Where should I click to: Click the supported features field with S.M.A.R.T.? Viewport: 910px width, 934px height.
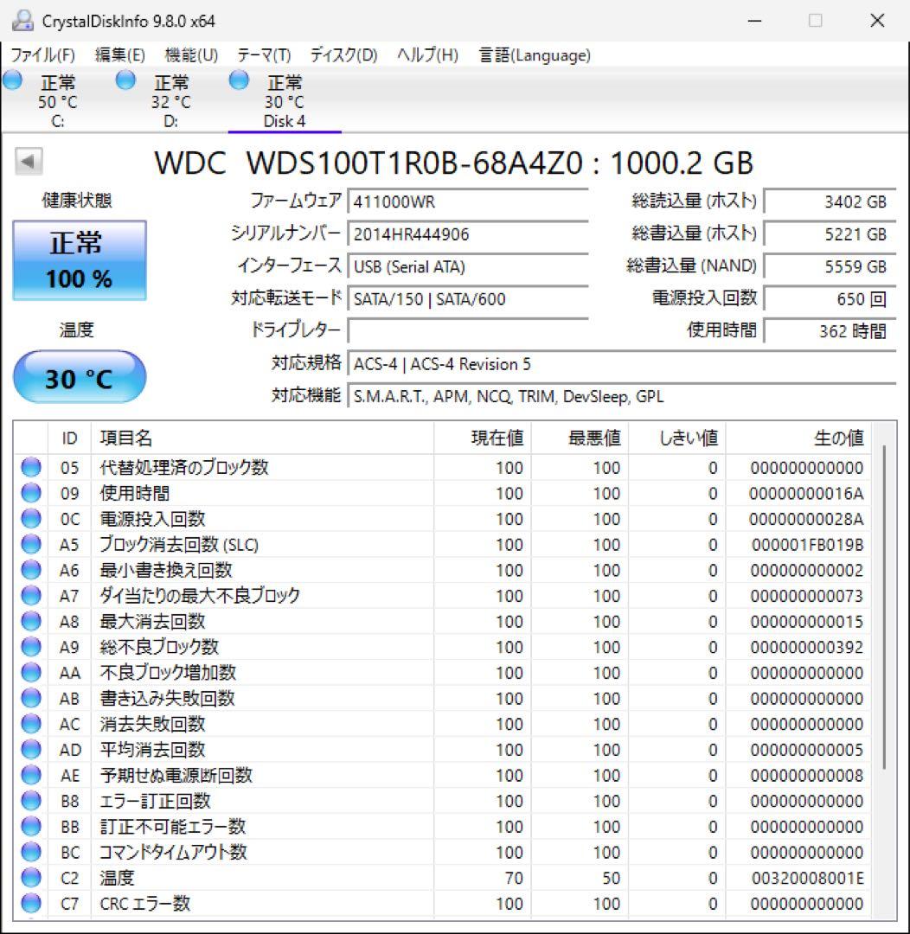622,396
